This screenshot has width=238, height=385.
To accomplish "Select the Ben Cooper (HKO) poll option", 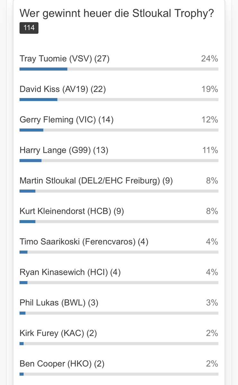I will pyautogui.click(x=62, y=364).
